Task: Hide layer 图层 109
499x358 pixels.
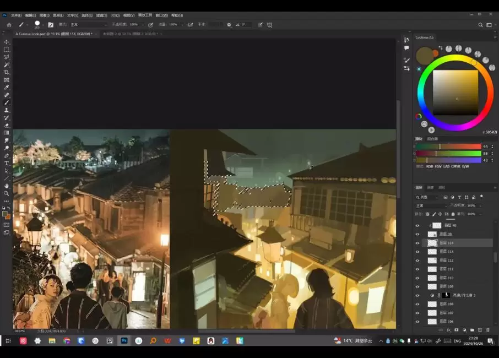Action: point(417,287)
